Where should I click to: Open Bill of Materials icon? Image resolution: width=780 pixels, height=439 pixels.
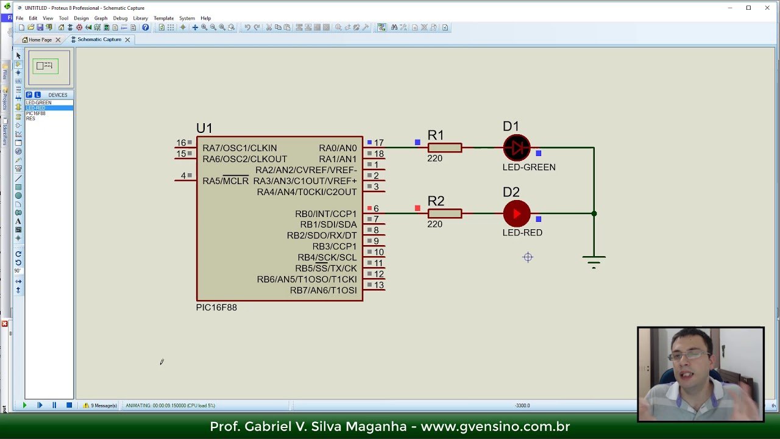115,27
